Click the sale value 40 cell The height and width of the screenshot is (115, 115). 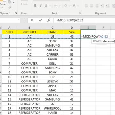tap(72, 36)
